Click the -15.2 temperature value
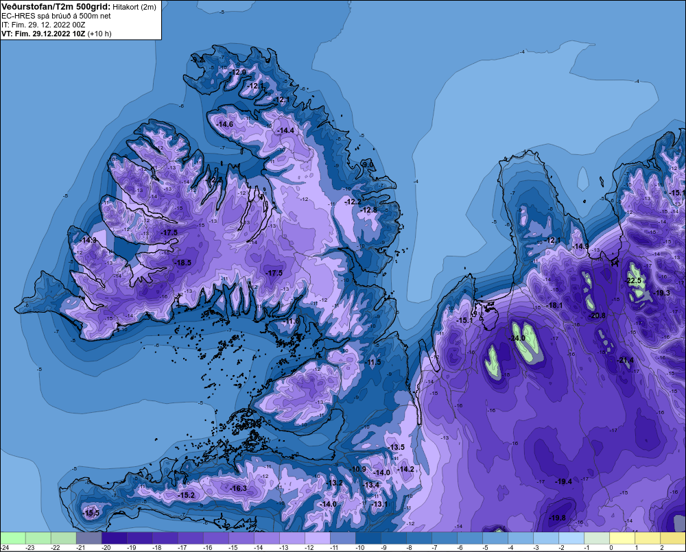This screenshot has width=686, height=552. (x=187, y=495)
